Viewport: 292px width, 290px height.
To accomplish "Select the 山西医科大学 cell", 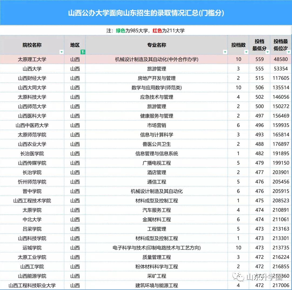I will tap(32, 116).
